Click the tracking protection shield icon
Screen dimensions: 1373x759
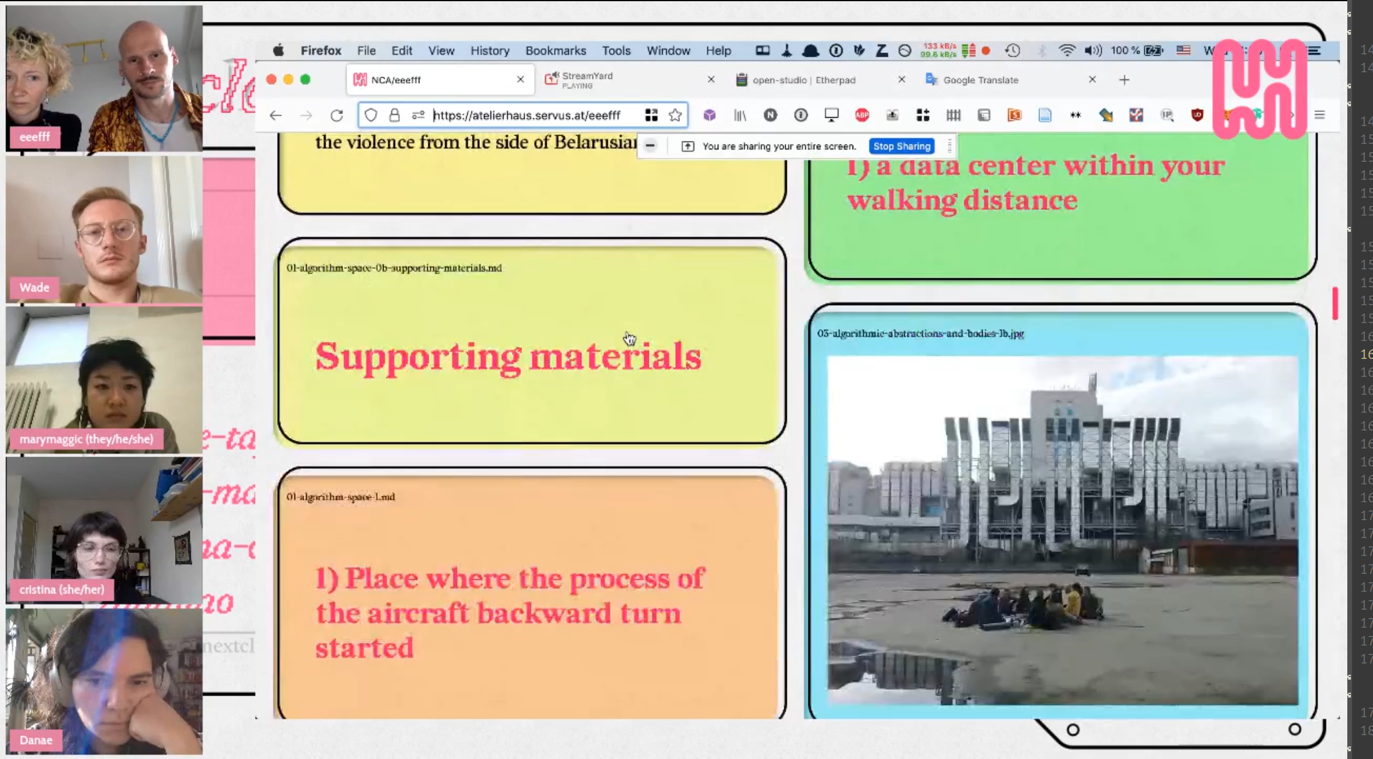[371, 115]
